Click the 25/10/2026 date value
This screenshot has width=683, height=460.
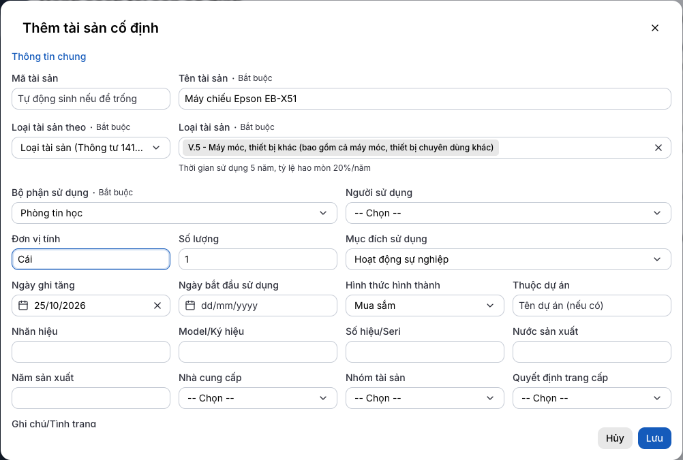pyautogui.click(x=60, y=306)
